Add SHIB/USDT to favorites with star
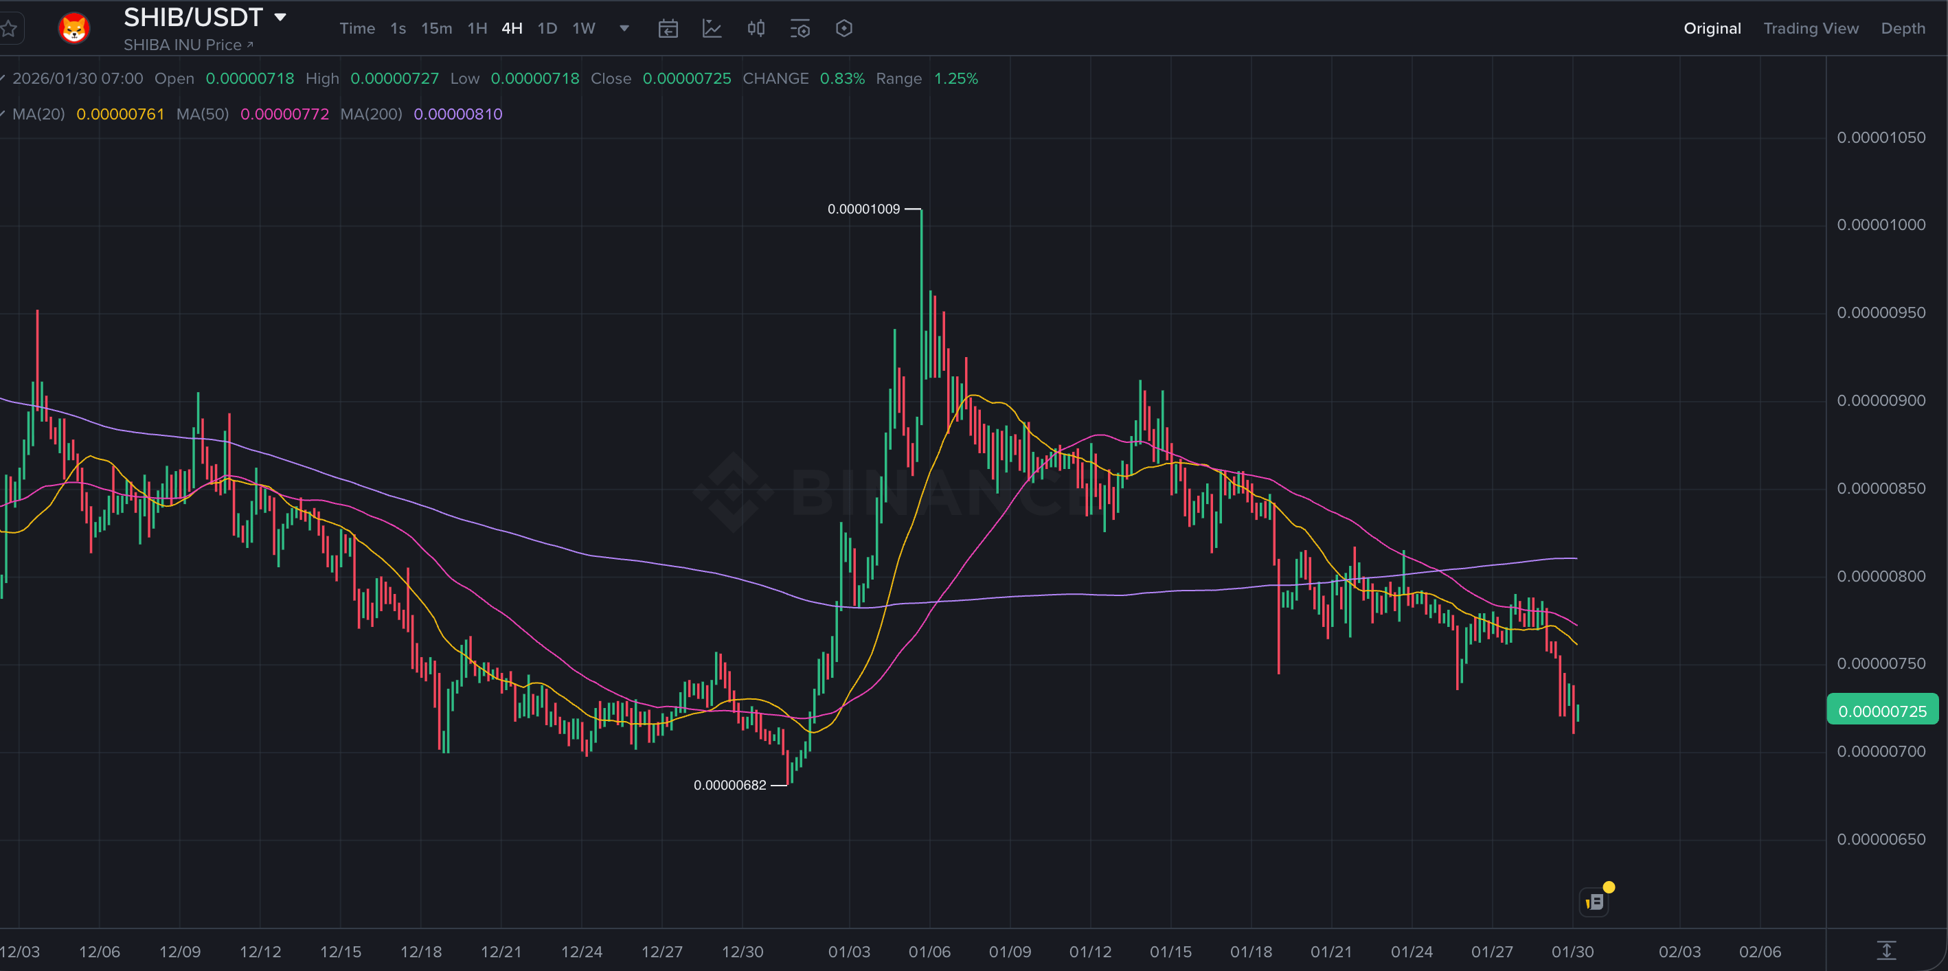The image size is (1948, 971). click(x=9, y=29)
